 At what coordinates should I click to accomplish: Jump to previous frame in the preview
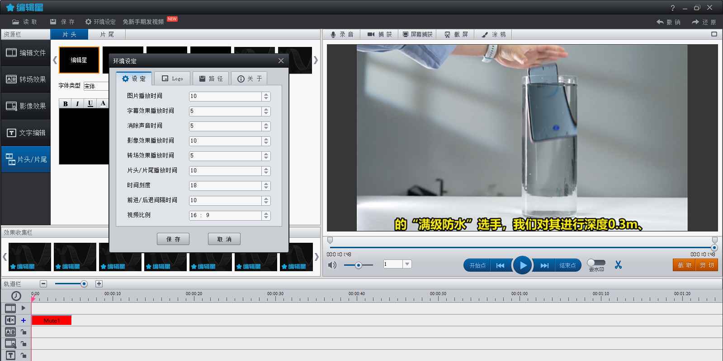click(500, 265)
